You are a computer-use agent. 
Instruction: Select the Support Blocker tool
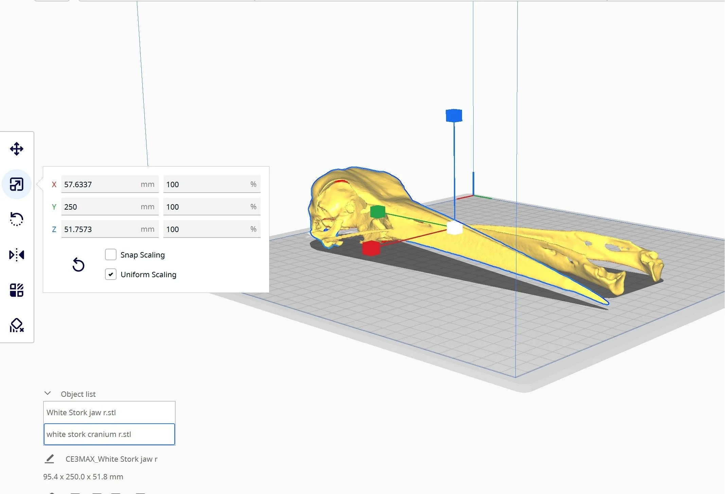[x=16, y=325]
